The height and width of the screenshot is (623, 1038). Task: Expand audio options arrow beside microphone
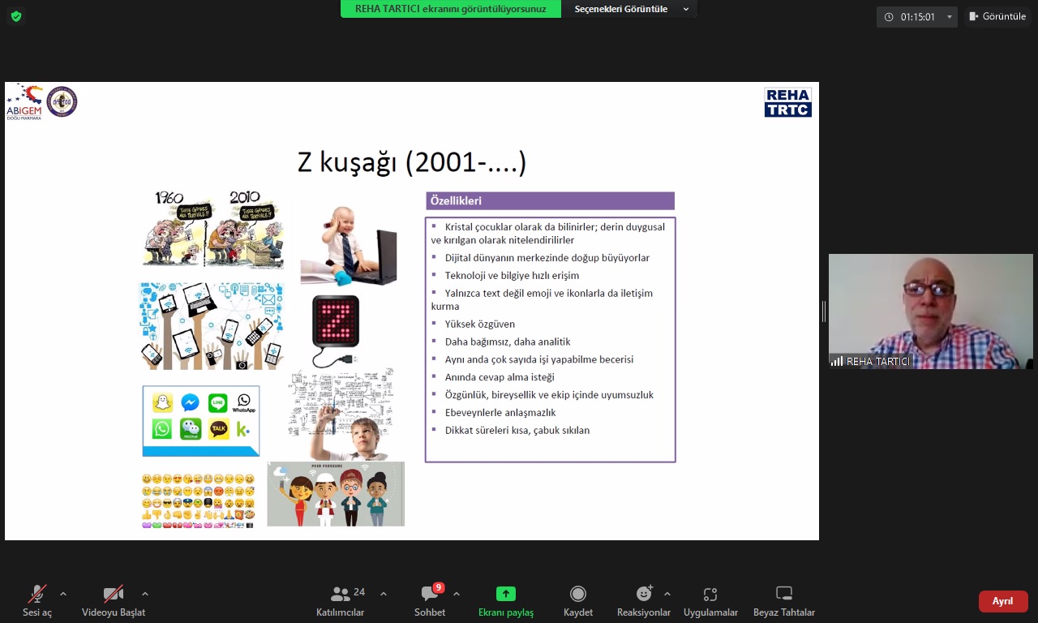click(x=63, y=594)
